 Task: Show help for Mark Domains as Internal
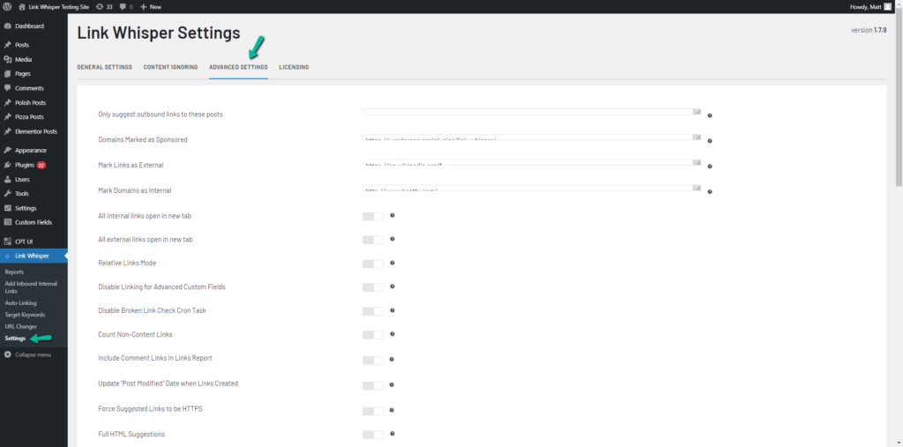(x=710, y=191)
